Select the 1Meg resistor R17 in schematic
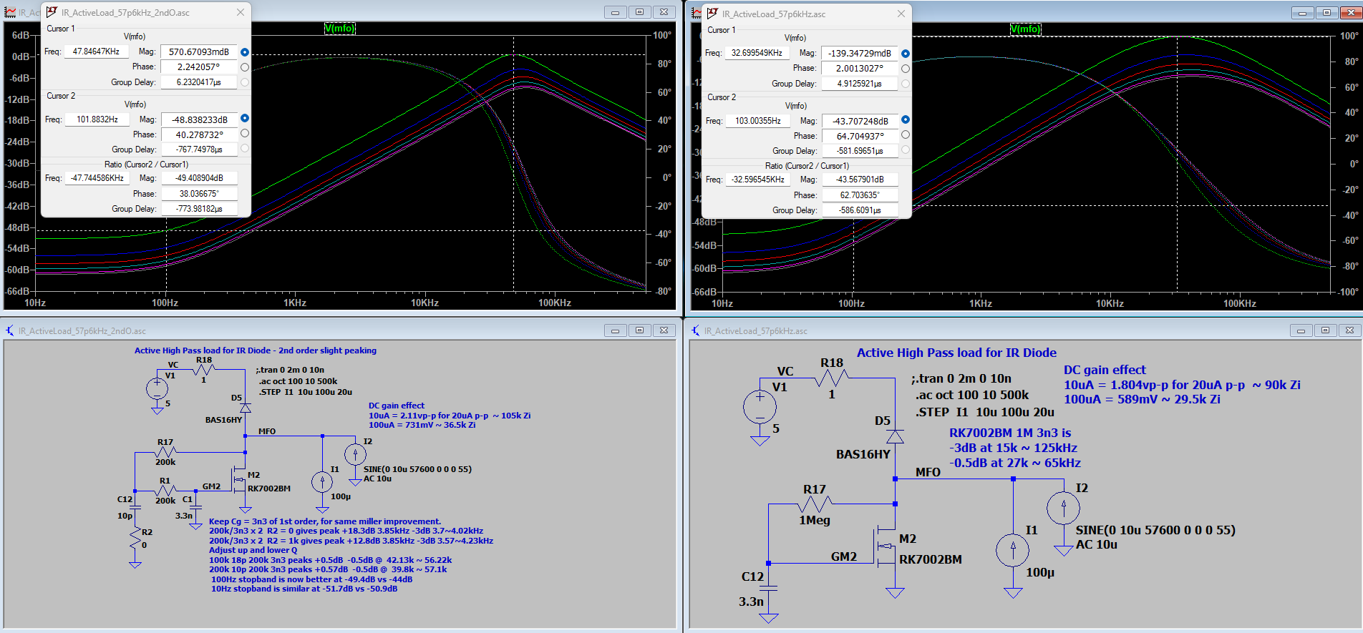Image resolution: width=1363 pixels, height=633 pixels. point(814,504)
